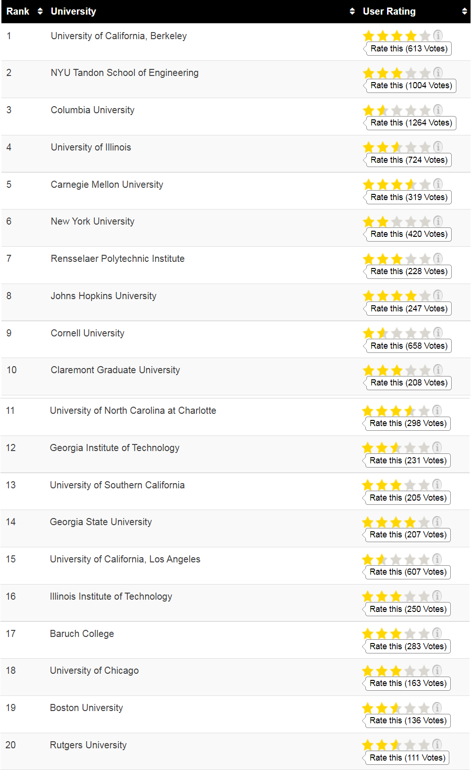Screen dimensions: 471x770
Task: Rate University of Chicago four stars
Action: [x=410, y=670]
